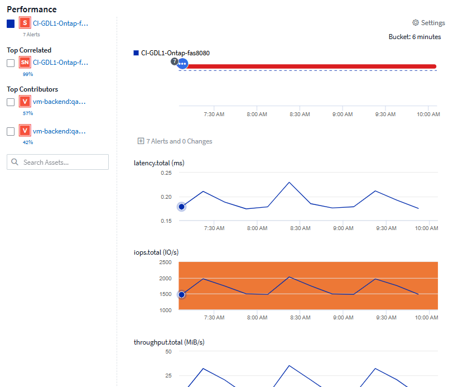This screenshot has width=453, height=387.
Task: Click the SN storage node icon
Action: tap(25, 63)
